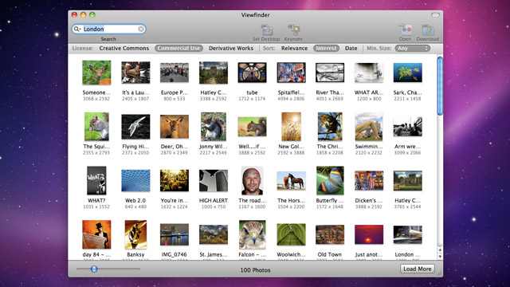Clear the London search text
510x287 pixels.
click(x=141, y=29)
